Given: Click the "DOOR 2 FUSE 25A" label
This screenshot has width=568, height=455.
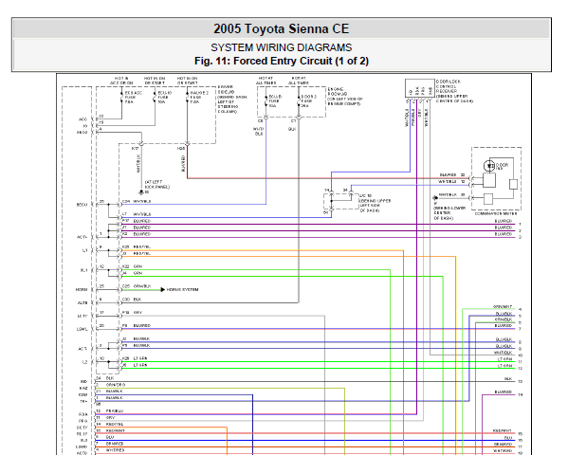Looking at the screenshot, I should coord(308,101).
